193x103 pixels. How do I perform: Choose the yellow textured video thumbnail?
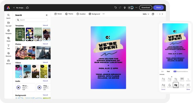coord(44,71)
